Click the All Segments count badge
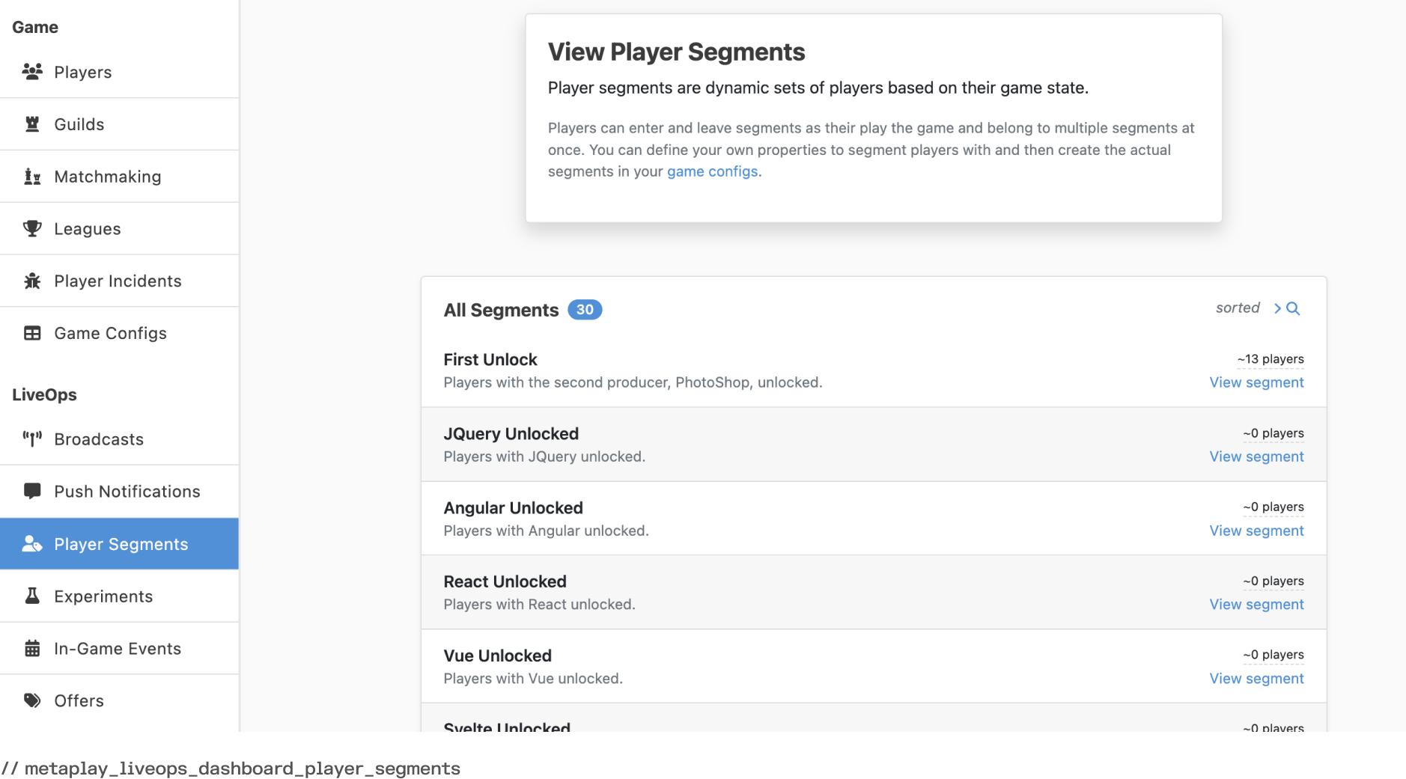 (x=585, y=309)
